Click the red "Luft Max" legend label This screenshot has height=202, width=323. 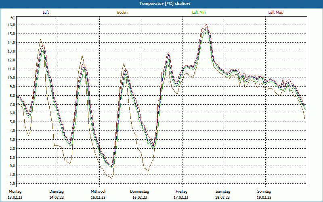(275, 13)
